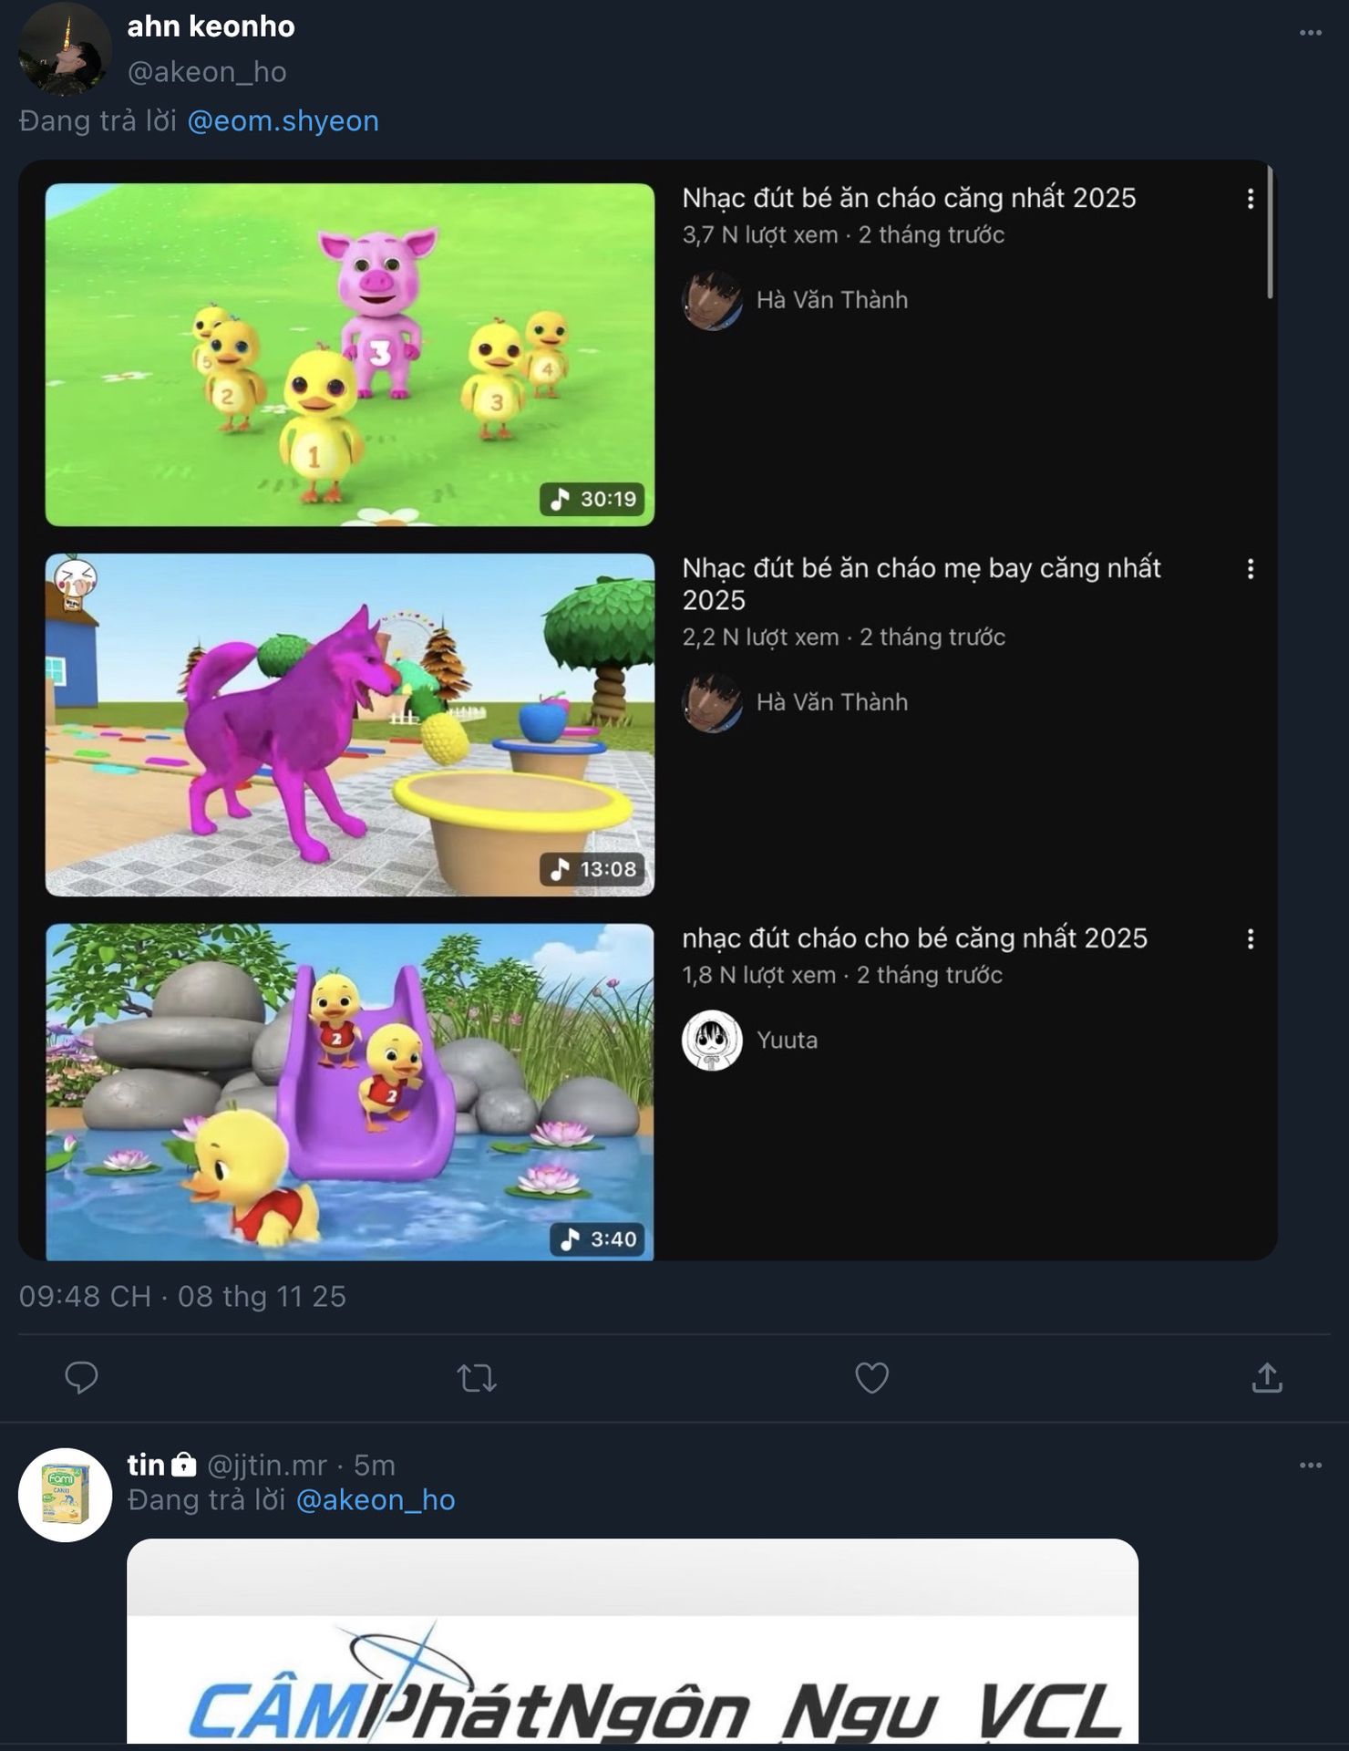Open tin's Fami milk avatar

point(65,1495)
